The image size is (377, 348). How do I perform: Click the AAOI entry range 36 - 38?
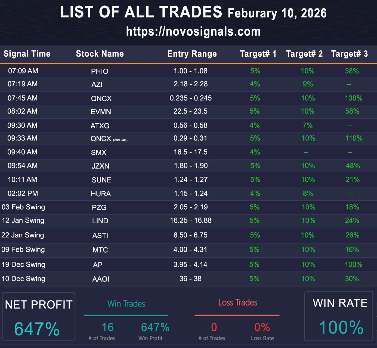(190, 279)
